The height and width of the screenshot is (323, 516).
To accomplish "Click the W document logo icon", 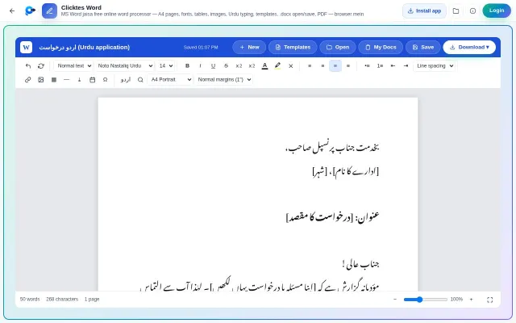I will [27, 47].
